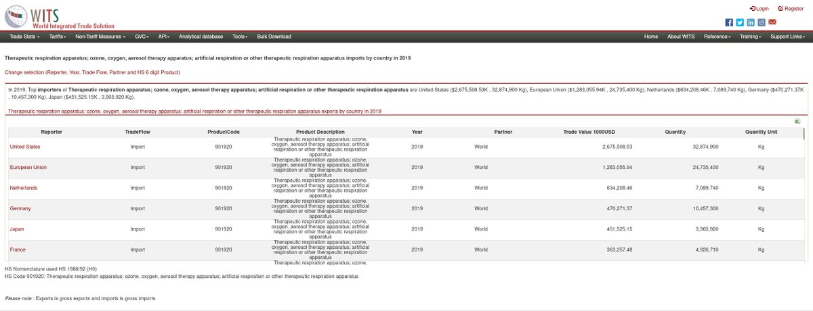This screenshot has width=813, height=311.
Task: Select quantity 4,926,710
Action: [x=707, y=249]
